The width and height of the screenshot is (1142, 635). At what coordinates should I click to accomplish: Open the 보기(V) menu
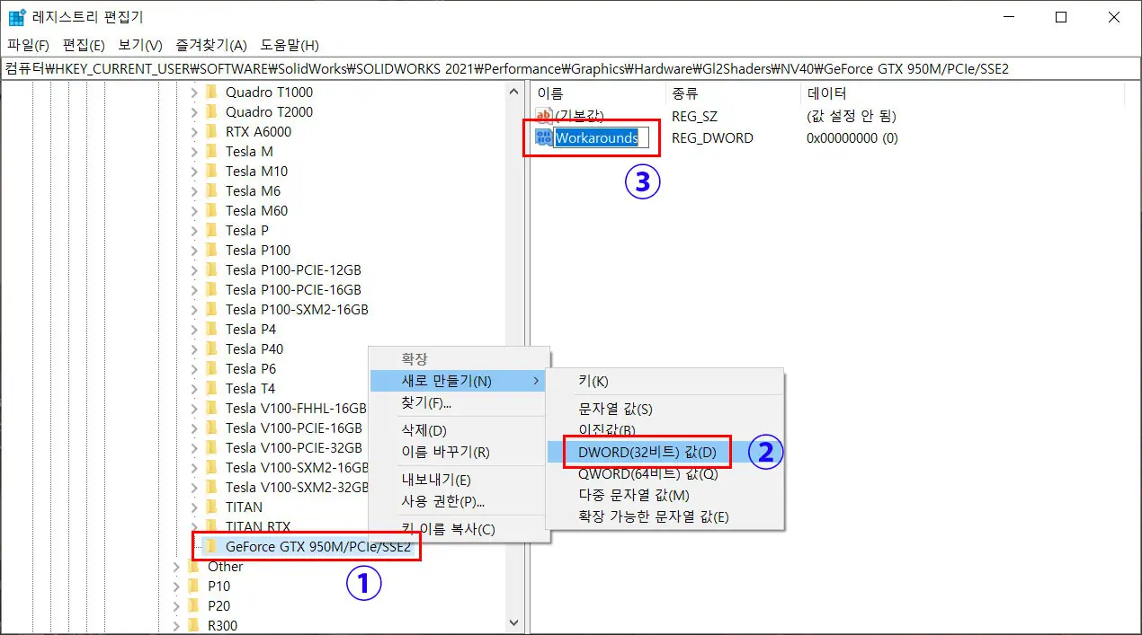point(140,45)
